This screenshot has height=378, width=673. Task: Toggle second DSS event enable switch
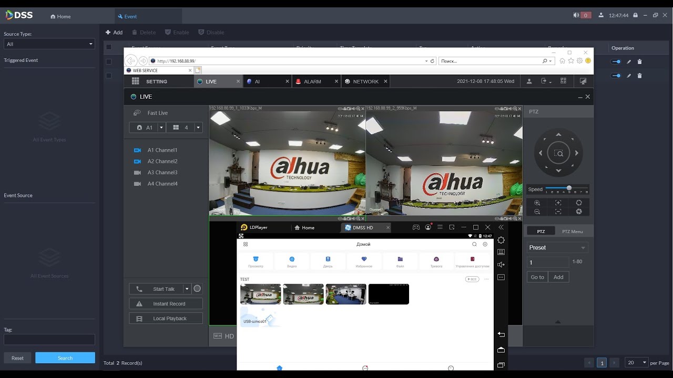point(616,76)
